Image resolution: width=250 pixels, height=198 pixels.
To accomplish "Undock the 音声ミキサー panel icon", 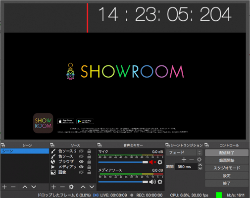I will coord(100,145).
